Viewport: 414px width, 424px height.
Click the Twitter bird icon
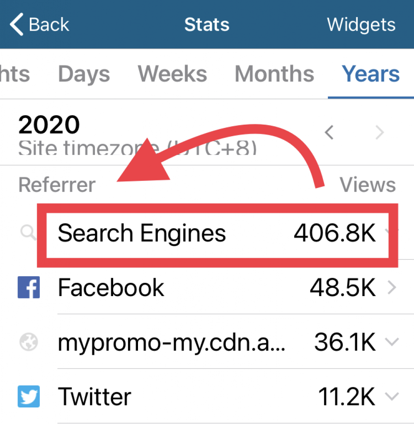click(29, 396)
